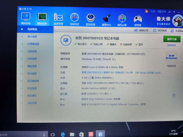The image size is (183, 137).
Task: Click the skin icon beside 问题反馈
Action: (x=170, y=11)
